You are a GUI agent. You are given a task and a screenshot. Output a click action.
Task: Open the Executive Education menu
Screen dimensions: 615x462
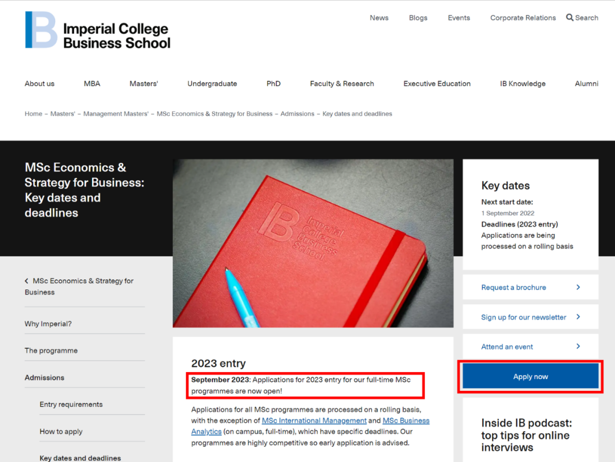click(x=437, y=84)
